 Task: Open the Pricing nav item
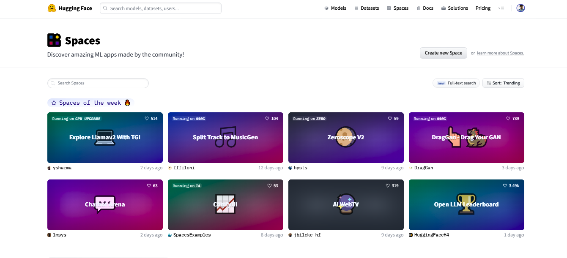coord(483,8)
